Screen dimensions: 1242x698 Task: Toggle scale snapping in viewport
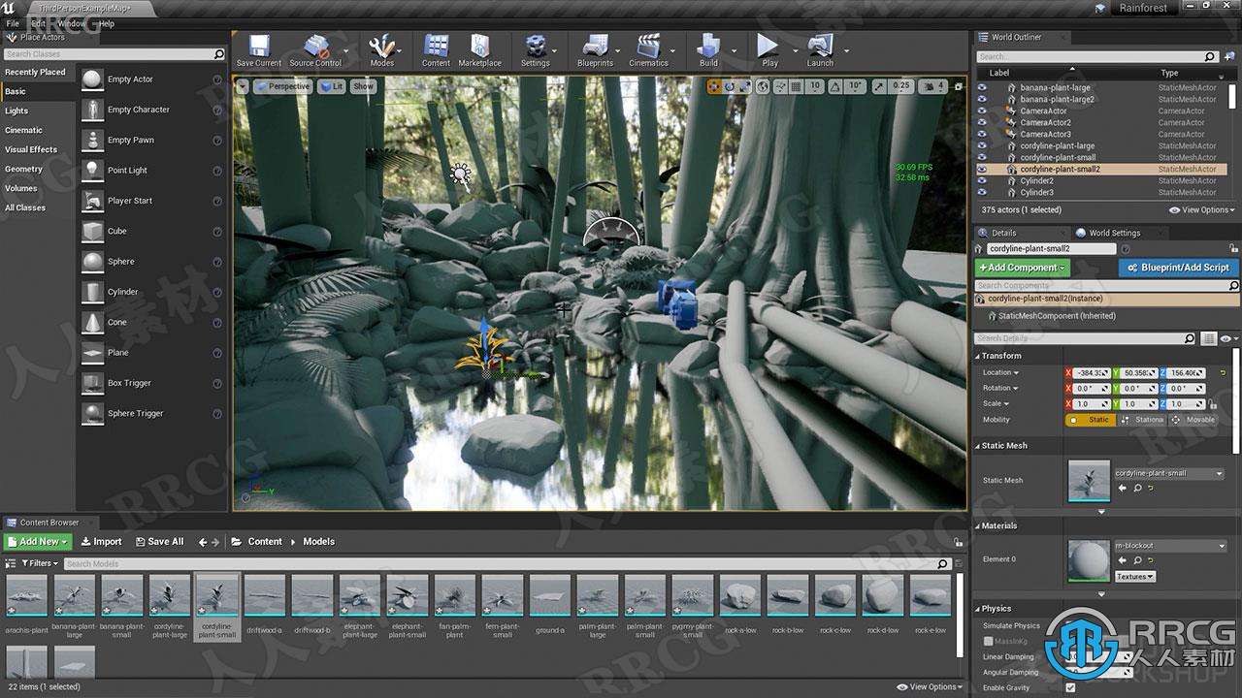[879, 86]
